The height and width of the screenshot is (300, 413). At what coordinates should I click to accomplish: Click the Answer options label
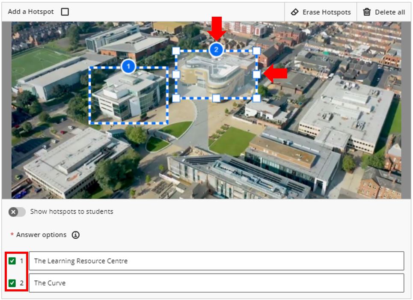(42, 235)
